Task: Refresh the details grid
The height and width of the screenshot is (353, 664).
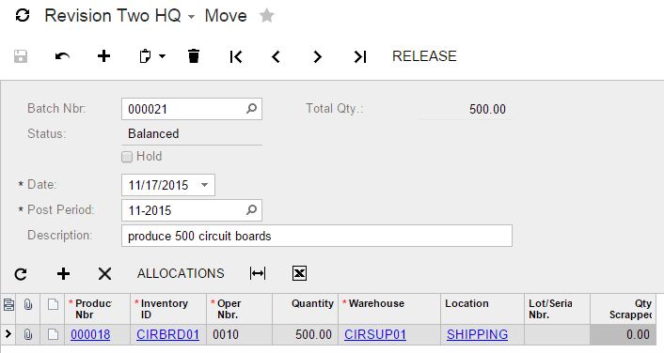Action: [21, 274]
